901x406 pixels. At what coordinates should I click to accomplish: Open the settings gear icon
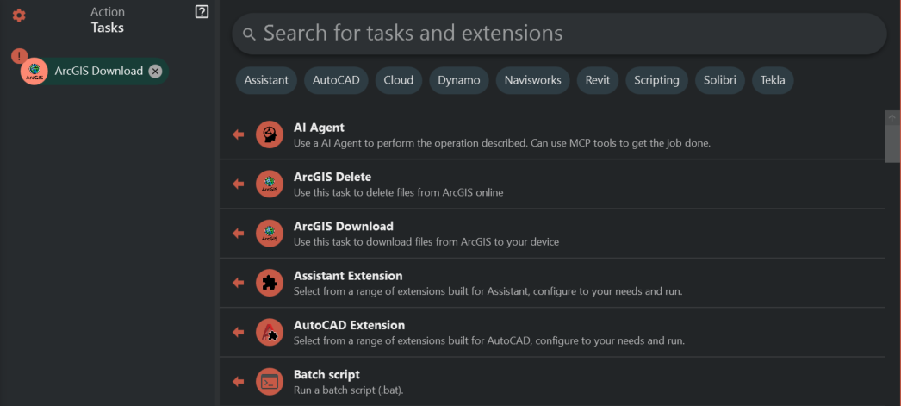[19, 16]
